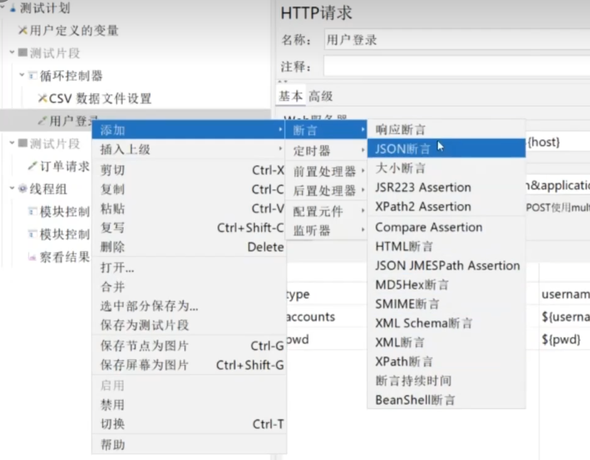Collapse the 循环控制器 node

(x=22, y=75)
